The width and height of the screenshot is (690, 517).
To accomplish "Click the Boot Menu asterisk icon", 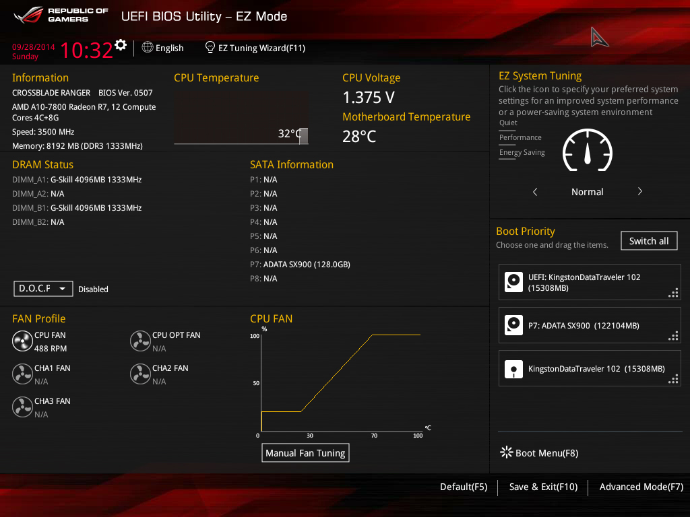I will (507, 452).
